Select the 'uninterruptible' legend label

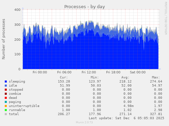pyautogui.click(x=24, y=106)
